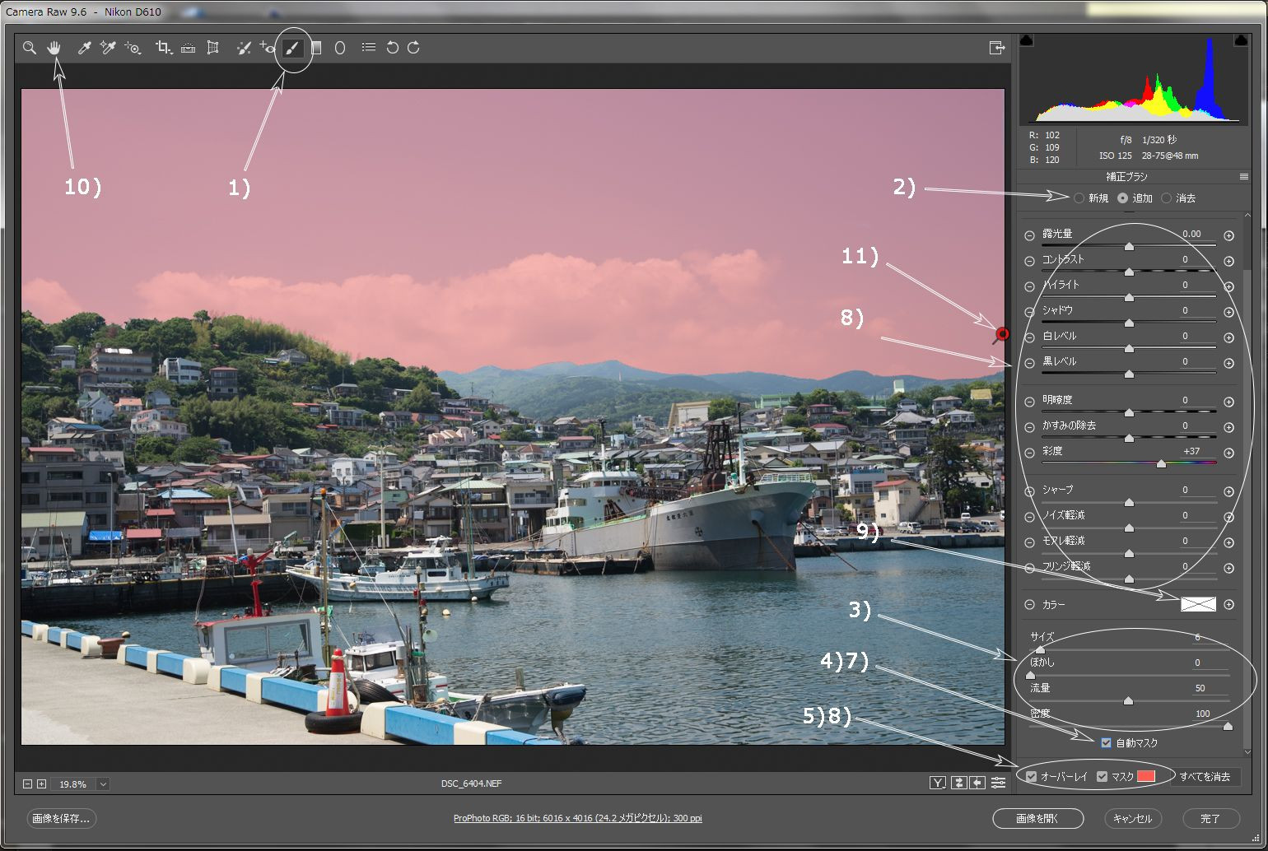The width and height of the screenshot is (1268, 851).
Task: Open the 補正ブラシ panel flyout menu
Action: coord(1243,177)
